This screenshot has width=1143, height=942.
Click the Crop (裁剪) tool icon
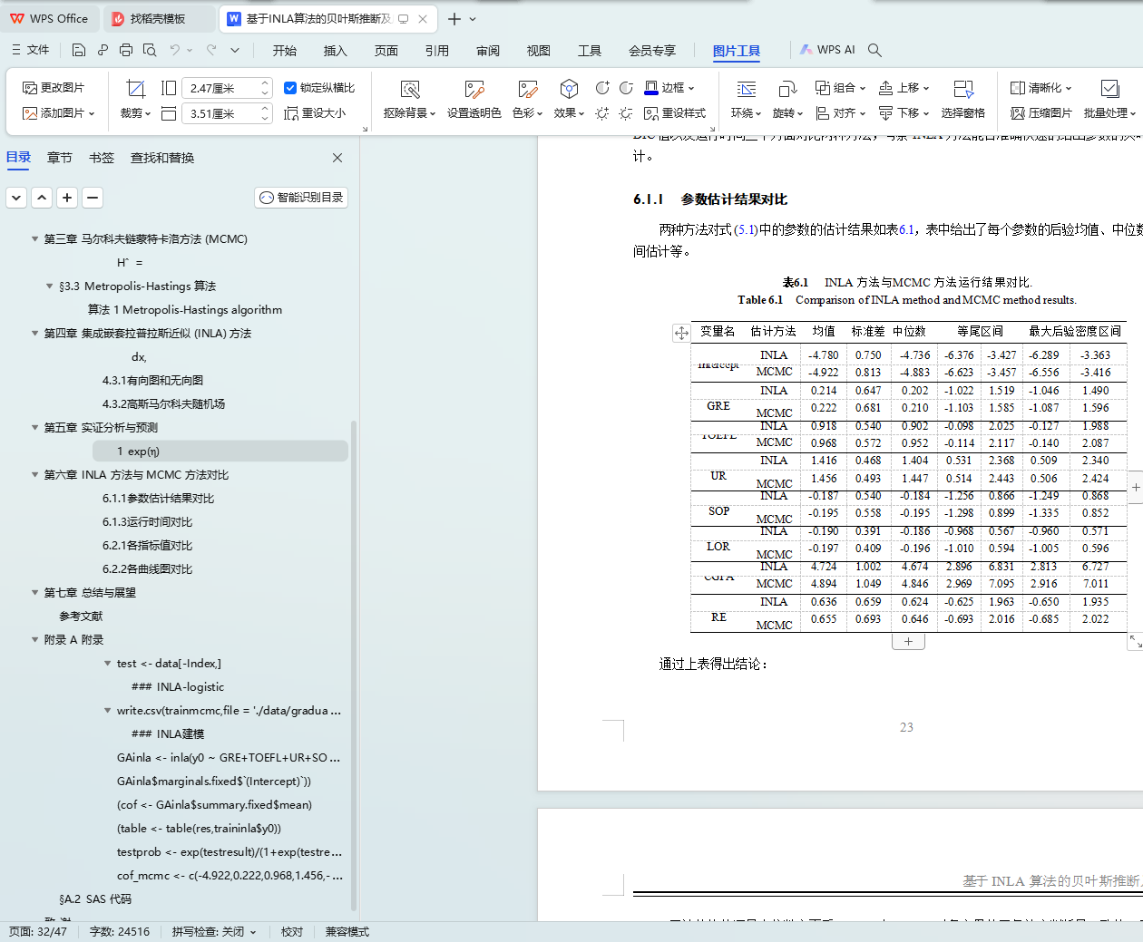[x=135, y=89]
